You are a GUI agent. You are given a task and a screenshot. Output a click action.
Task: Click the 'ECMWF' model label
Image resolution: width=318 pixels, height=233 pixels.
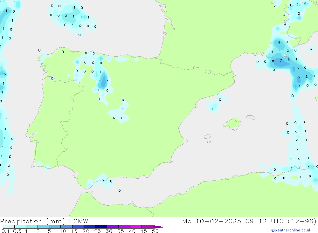click(80, 221)
